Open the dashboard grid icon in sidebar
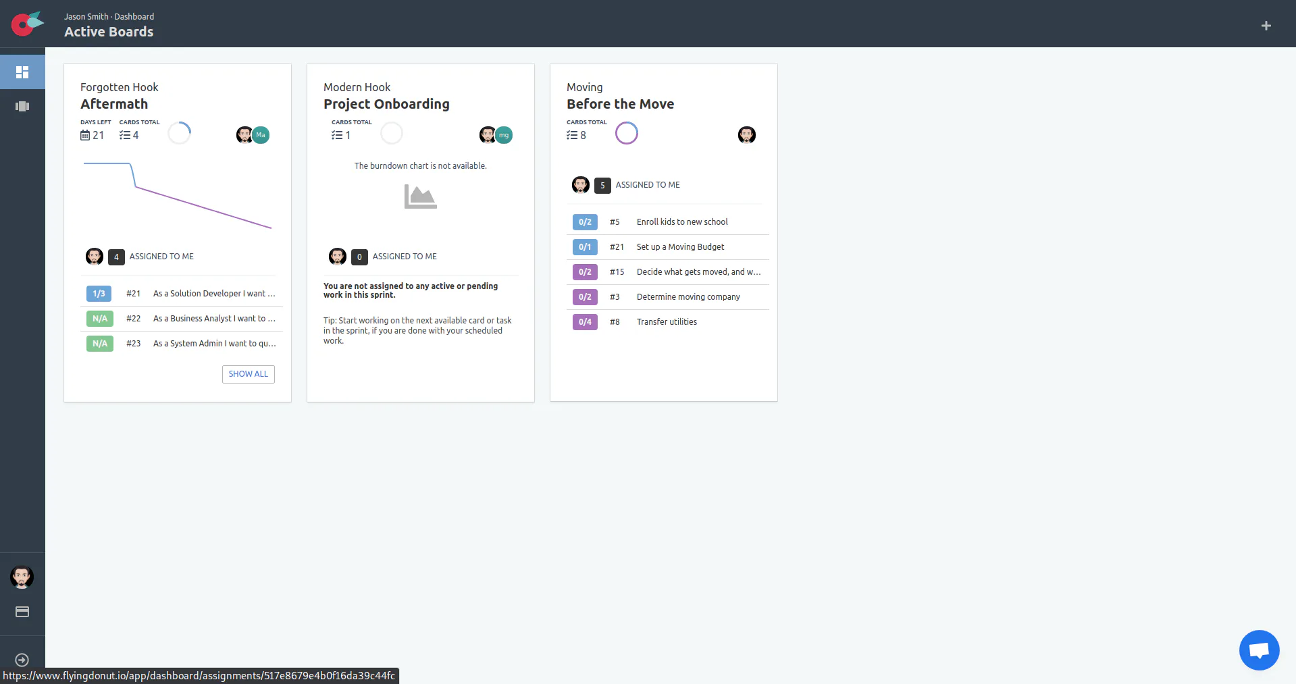The image size is (1296, 684). (22, 72)
